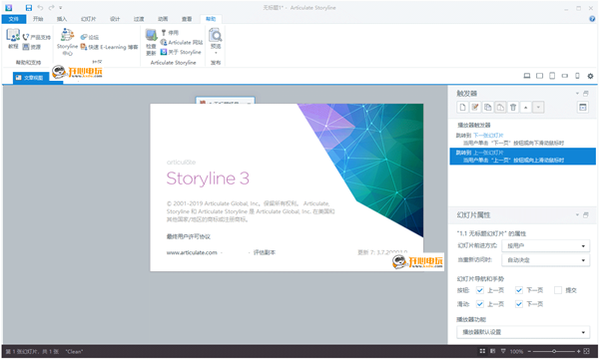Select the 跳转到 上一张幻灯片 trigger row
This screenshot has width=599, height=359.
coord(522,156)
